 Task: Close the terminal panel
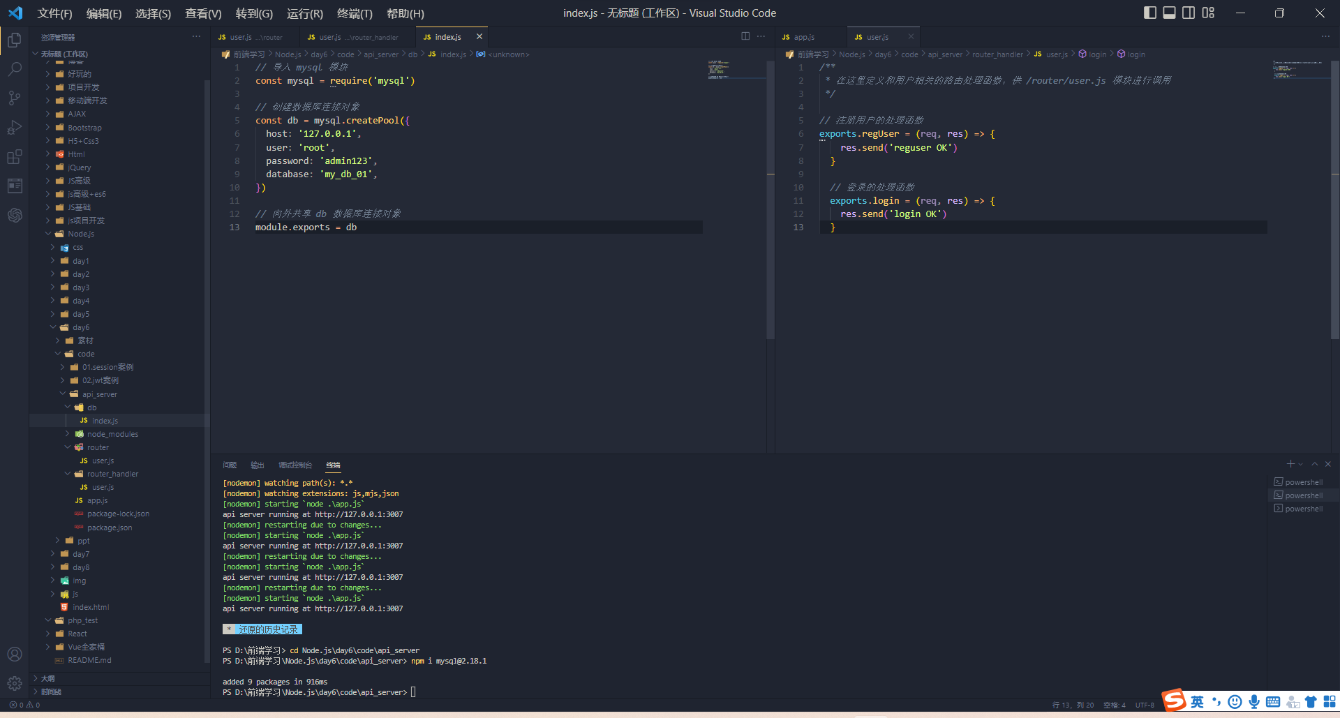click(1328, 464)
